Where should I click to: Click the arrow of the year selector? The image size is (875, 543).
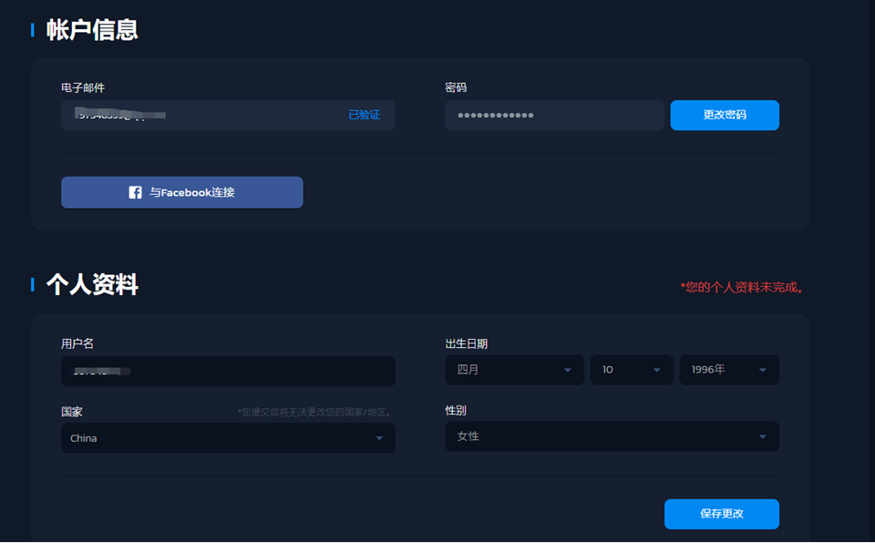(x=763, y=370)
